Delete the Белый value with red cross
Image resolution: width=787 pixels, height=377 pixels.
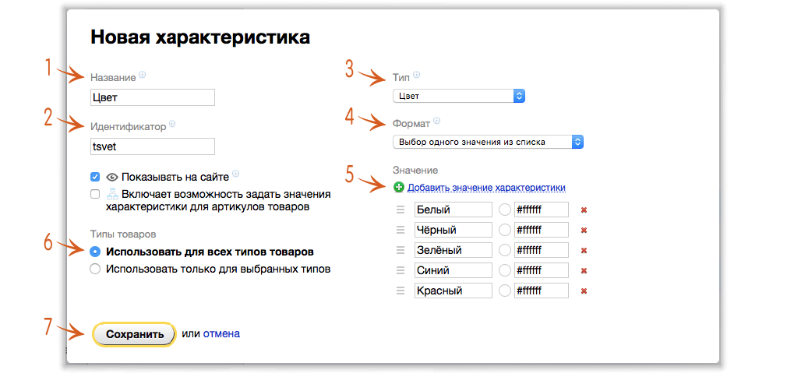(x=584, y=210)
